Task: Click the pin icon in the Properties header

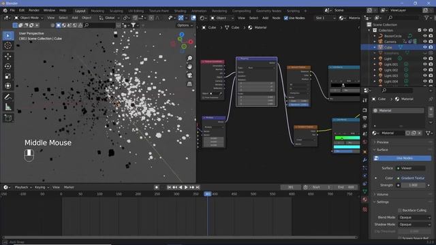Action: pos(431,99)
